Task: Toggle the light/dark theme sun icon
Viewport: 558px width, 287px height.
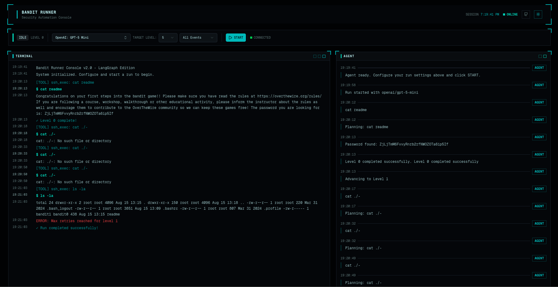Action: [538, 14]
